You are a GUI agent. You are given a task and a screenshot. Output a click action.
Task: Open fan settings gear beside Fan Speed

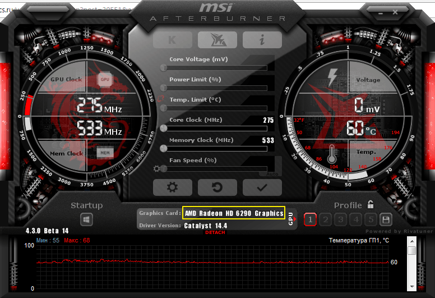pyautogui.click(x=157, y=168)
